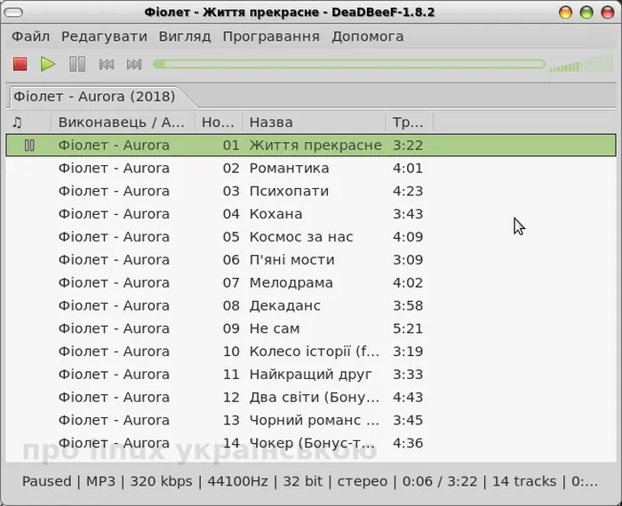Click pause indicator icon on first track
Screen dimensions: 622x506
pos(29,145)
